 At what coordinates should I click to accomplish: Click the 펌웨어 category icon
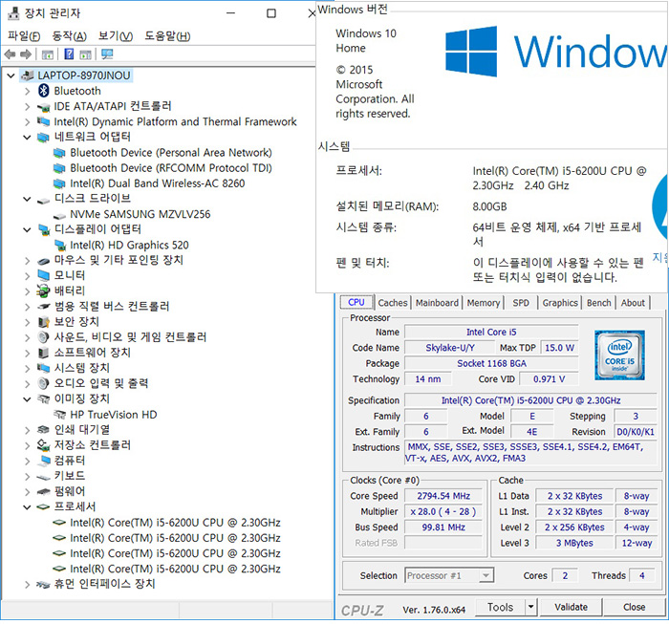[x=44, y=492]
